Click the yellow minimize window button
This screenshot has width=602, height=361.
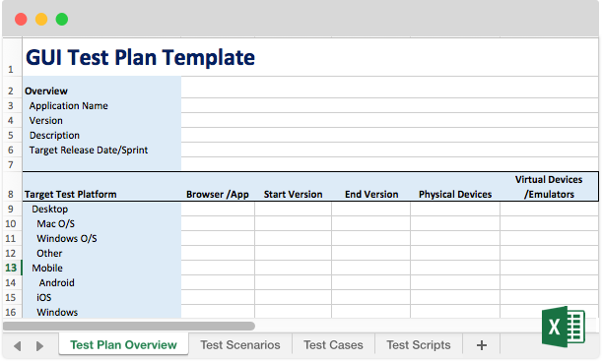tap(41, 19)
